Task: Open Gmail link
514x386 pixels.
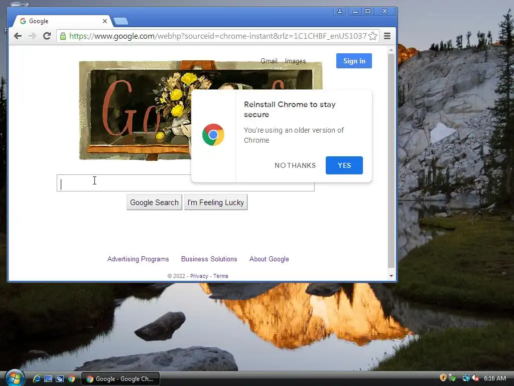Action: click(269, 61)
